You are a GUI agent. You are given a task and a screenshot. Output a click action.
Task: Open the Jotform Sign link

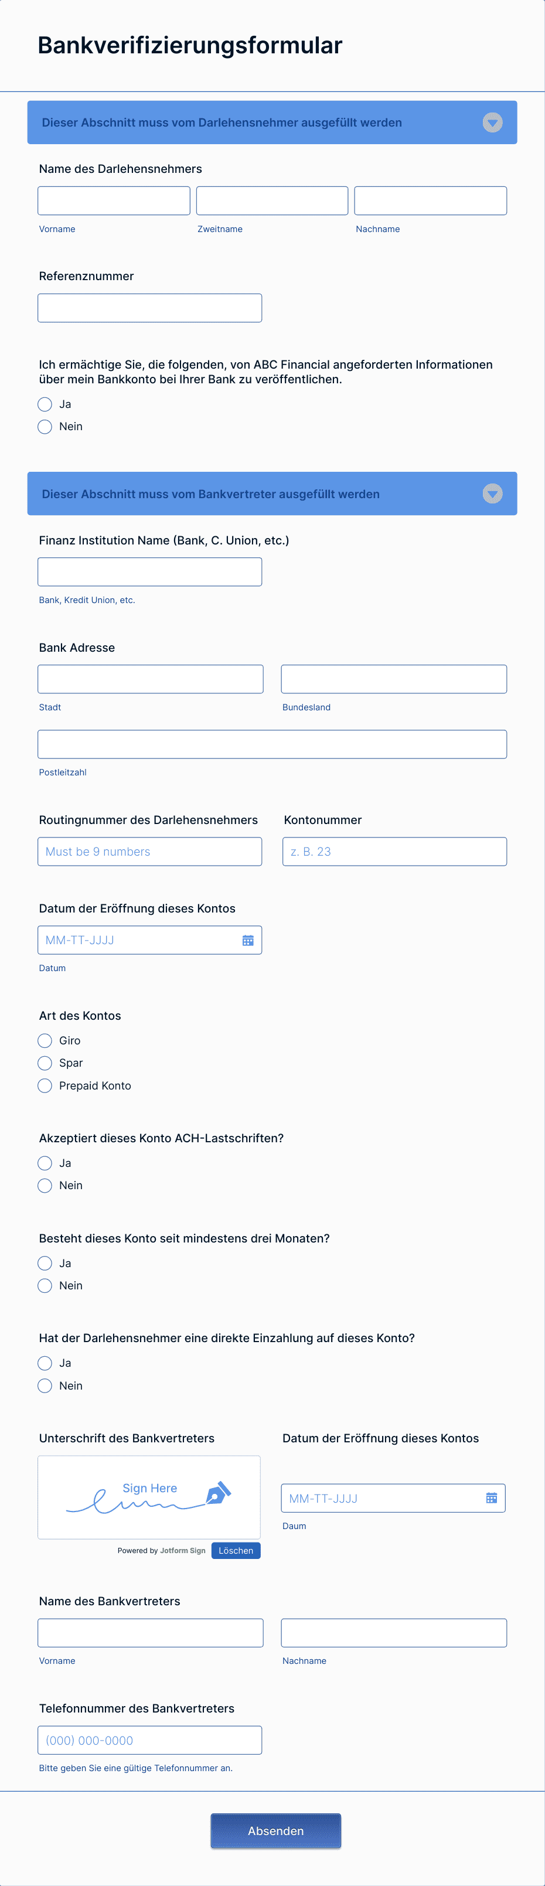click(182, 1551)
